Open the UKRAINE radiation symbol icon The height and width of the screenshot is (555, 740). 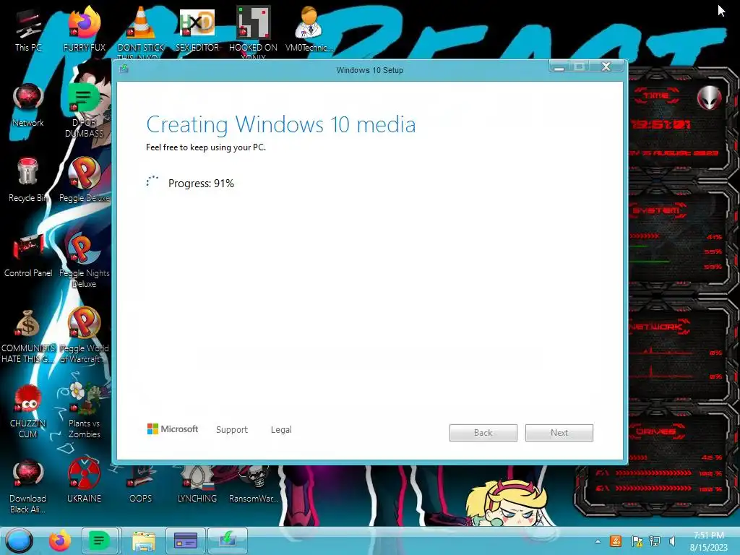click(84, 481)
